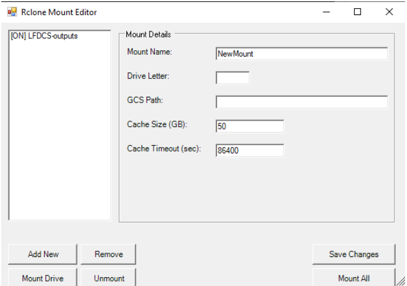Click the window resize grip at bottom-right corner
The width and height of the screenshot is (407, 286).
(x=400, y=280)
